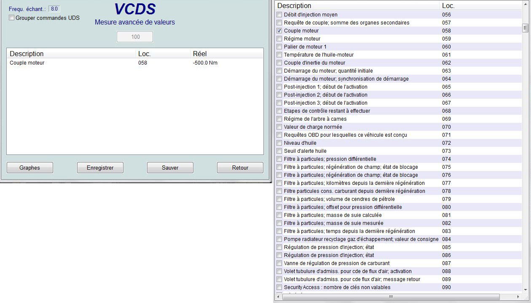Click the 058 cell in the results table
Viewport: 531px width, 303px height.
point(142,63)
